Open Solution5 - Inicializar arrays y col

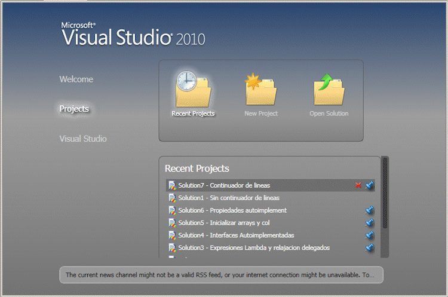pyautogui.click(x=224, y=223)
